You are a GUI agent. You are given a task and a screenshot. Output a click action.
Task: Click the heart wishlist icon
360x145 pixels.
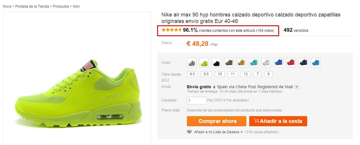[189, 132]
